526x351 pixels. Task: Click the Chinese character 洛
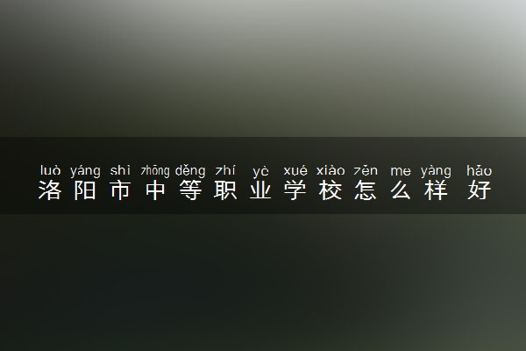(x=50, y=190)
